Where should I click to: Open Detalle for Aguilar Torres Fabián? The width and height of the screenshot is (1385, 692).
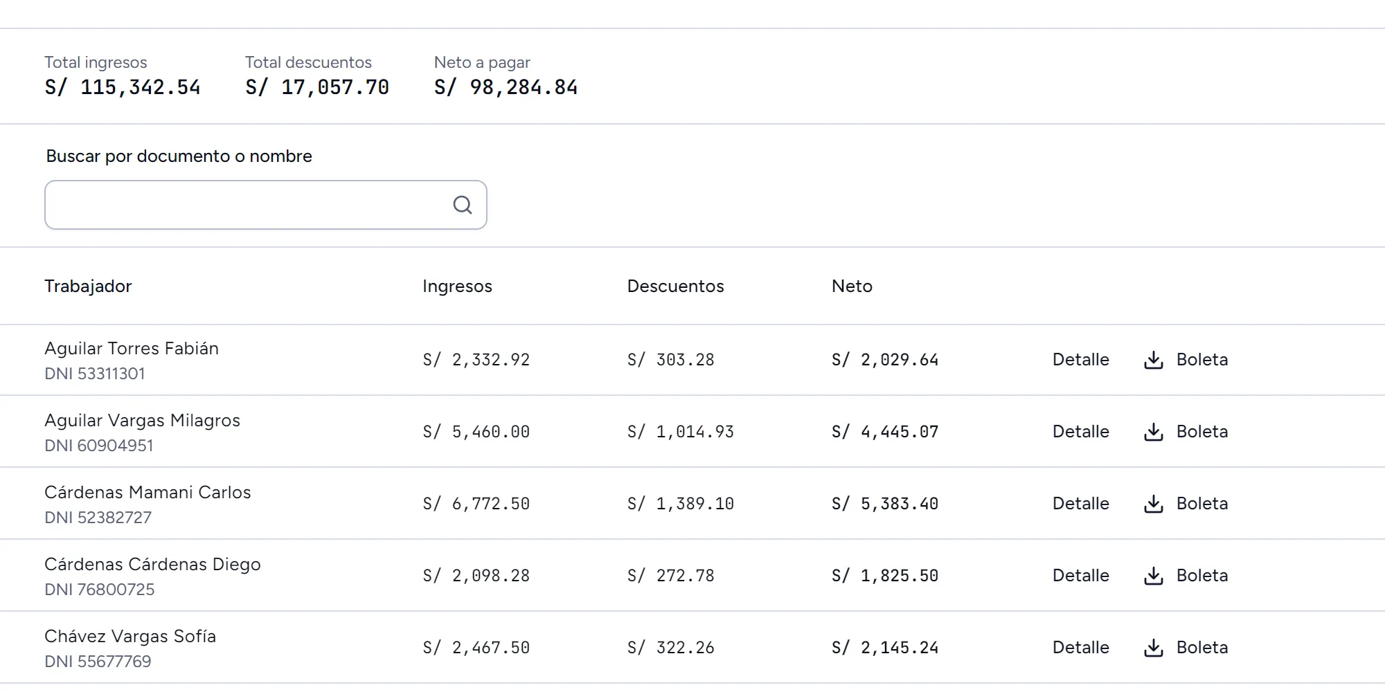pyautogui.click(x=1081, y=360)
